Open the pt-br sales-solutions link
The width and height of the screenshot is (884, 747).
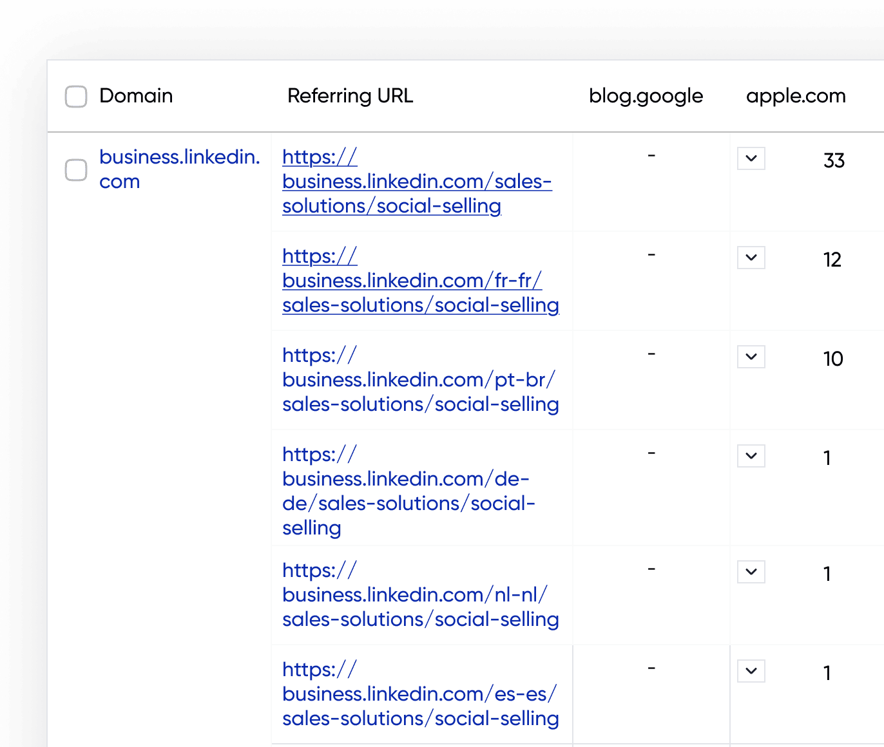(x=419, y=379)
